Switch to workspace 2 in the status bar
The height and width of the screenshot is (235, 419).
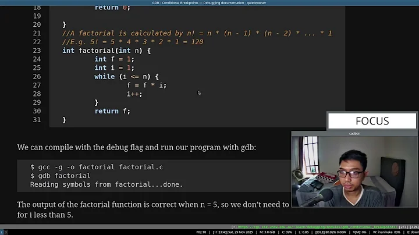tap(1, 232)
